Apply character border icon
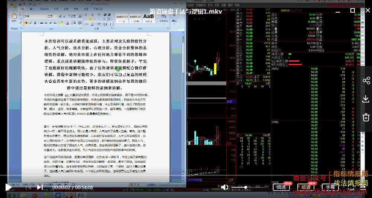This screenshot has width=372, height=198. coord(80,16)
